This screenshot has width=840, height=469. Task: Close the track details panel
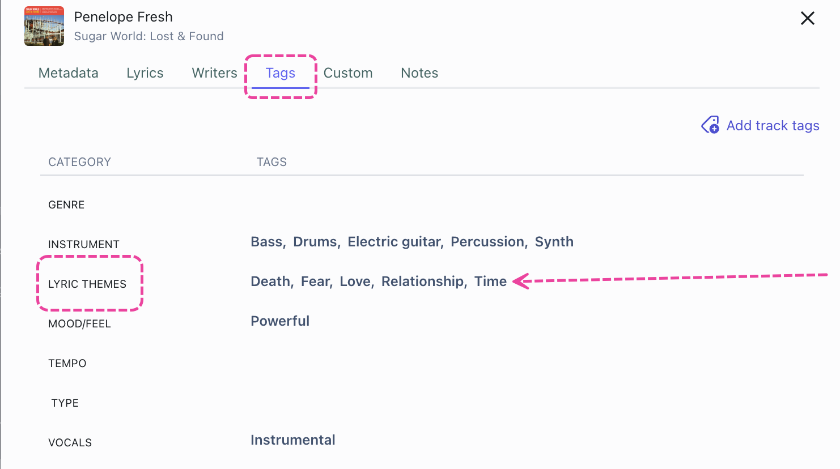[807, 18]
